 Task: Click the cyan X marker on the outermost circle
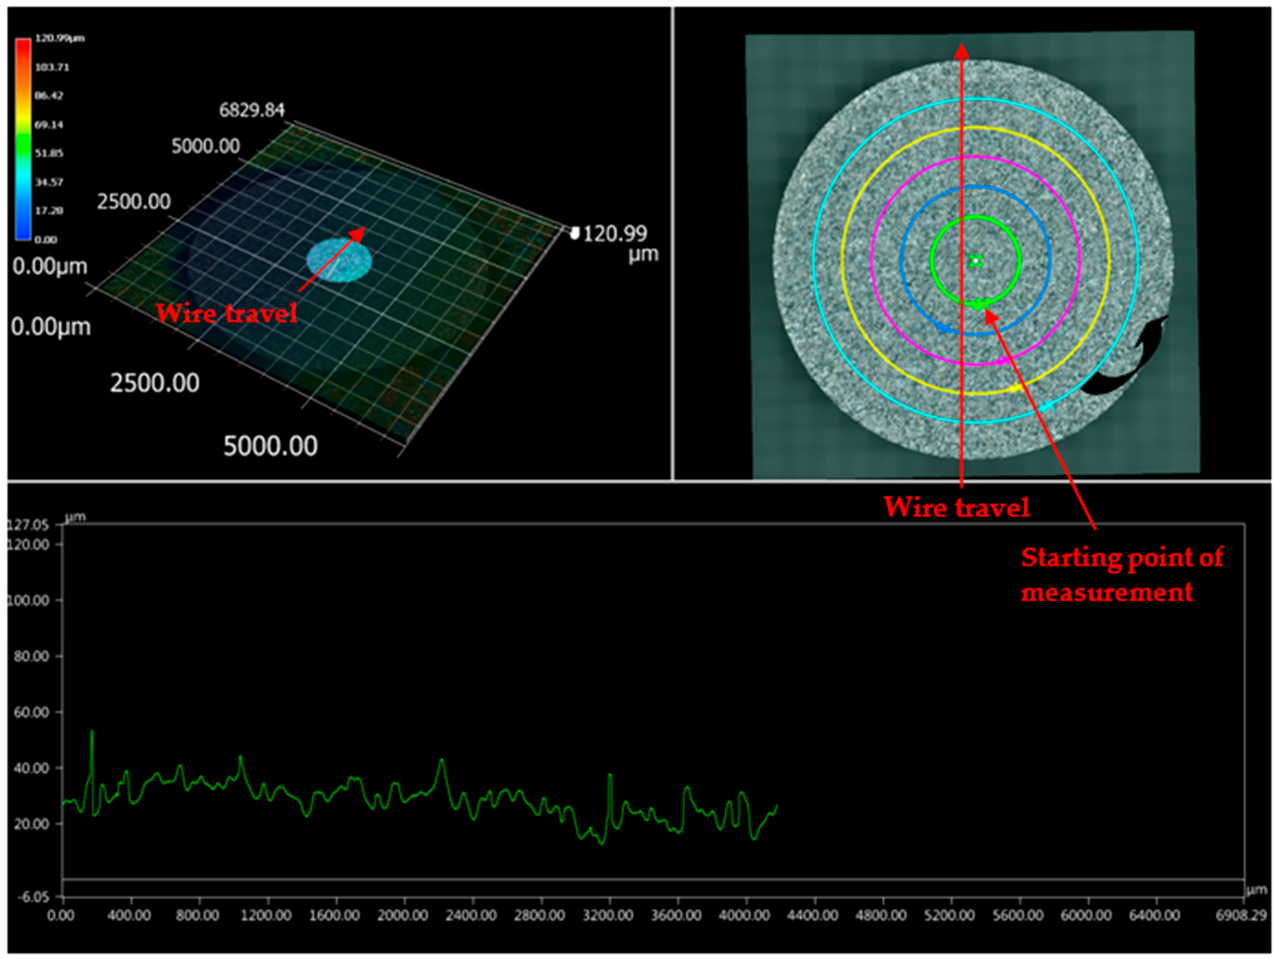(1047, 406)
